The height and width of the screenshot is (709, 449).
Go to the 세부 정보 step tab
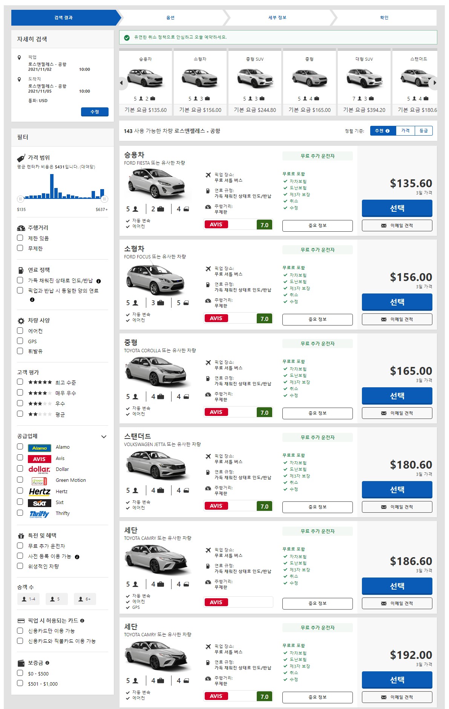coord(277,18)
